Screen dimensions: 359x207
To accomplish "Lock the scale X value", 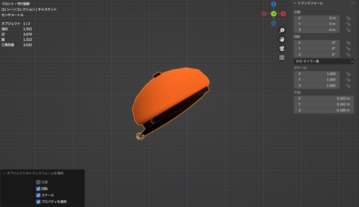I will pos(348,74).
